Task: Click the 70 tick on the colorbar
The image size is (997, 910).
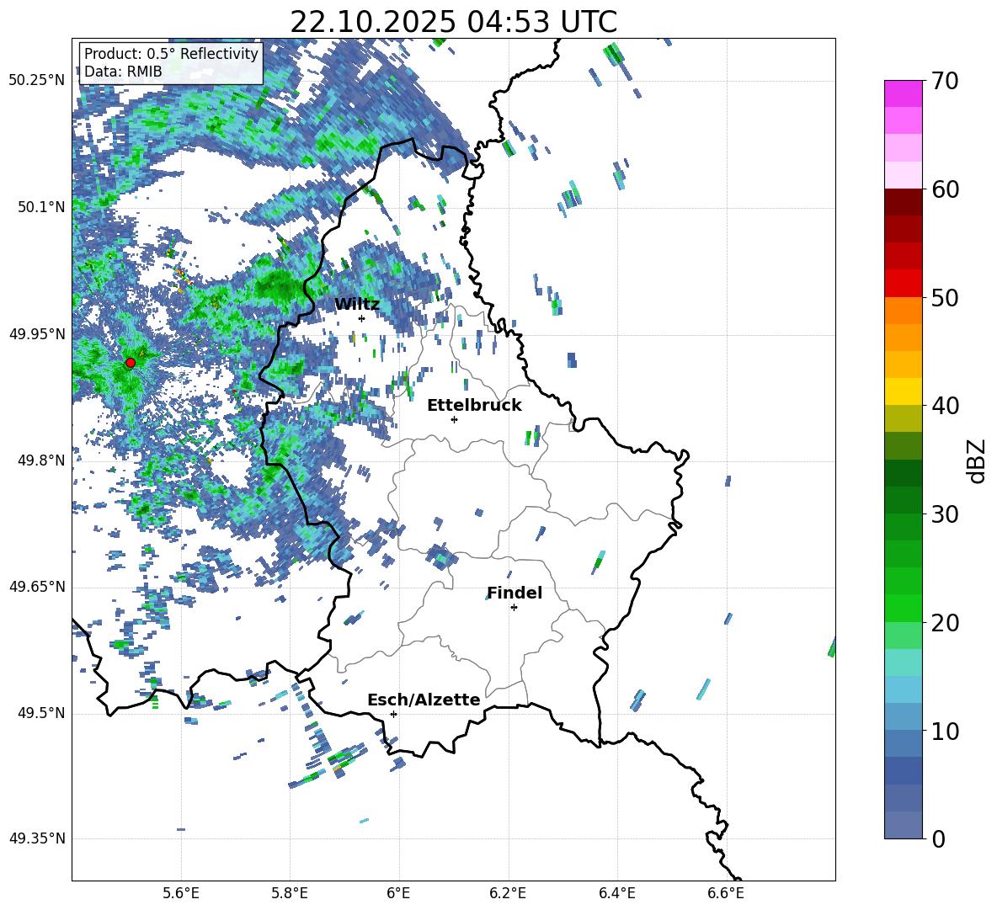Action: tap(945, 81)
